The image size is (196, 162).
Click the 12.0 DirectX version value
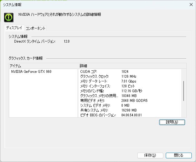67,41
